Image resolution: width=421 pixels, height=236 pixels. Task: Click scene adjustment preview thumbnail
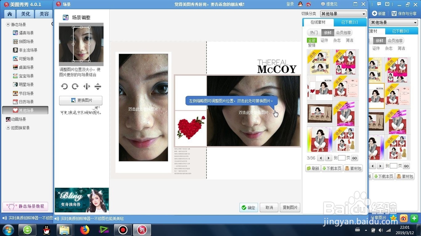coord(81,44)
